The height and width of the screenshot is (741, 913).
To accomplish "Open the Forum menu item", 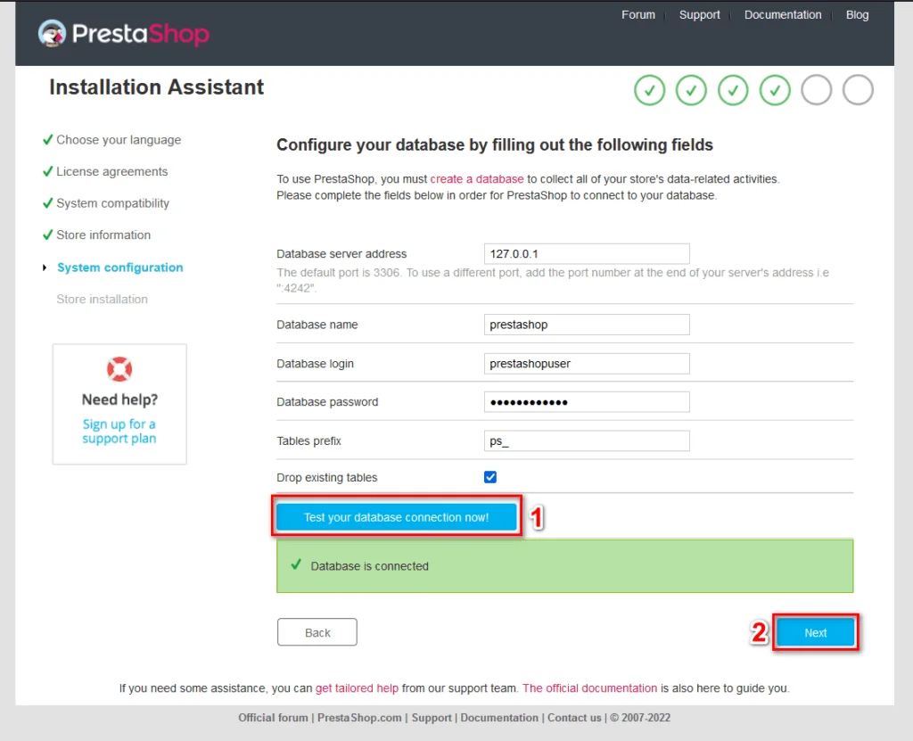I will [638, 14].
